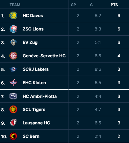129x143 pixels.
Task: Click the TEAM column header
Action: 15,5
